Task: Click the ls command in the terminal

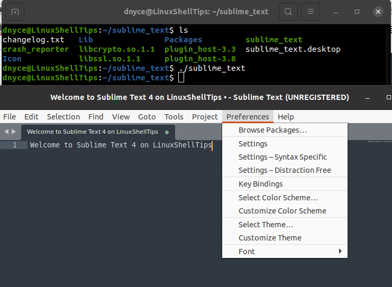Action: 183,30
